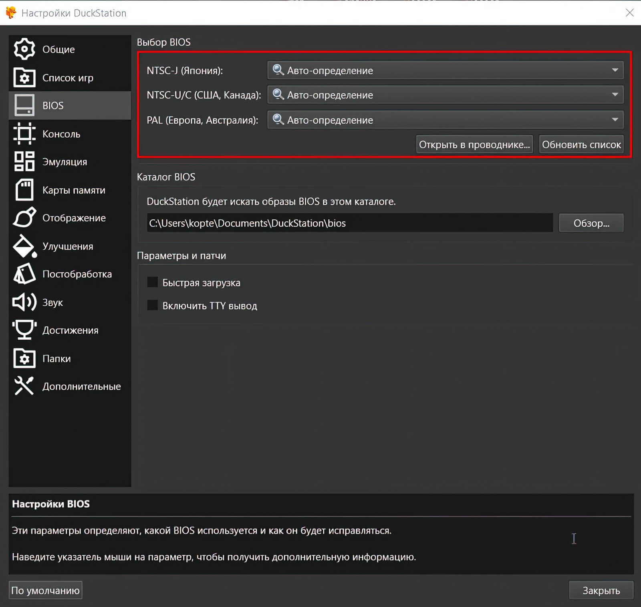Go to Эмуляция settings
The image size is (641, 607).
click(x=70, y=162)
